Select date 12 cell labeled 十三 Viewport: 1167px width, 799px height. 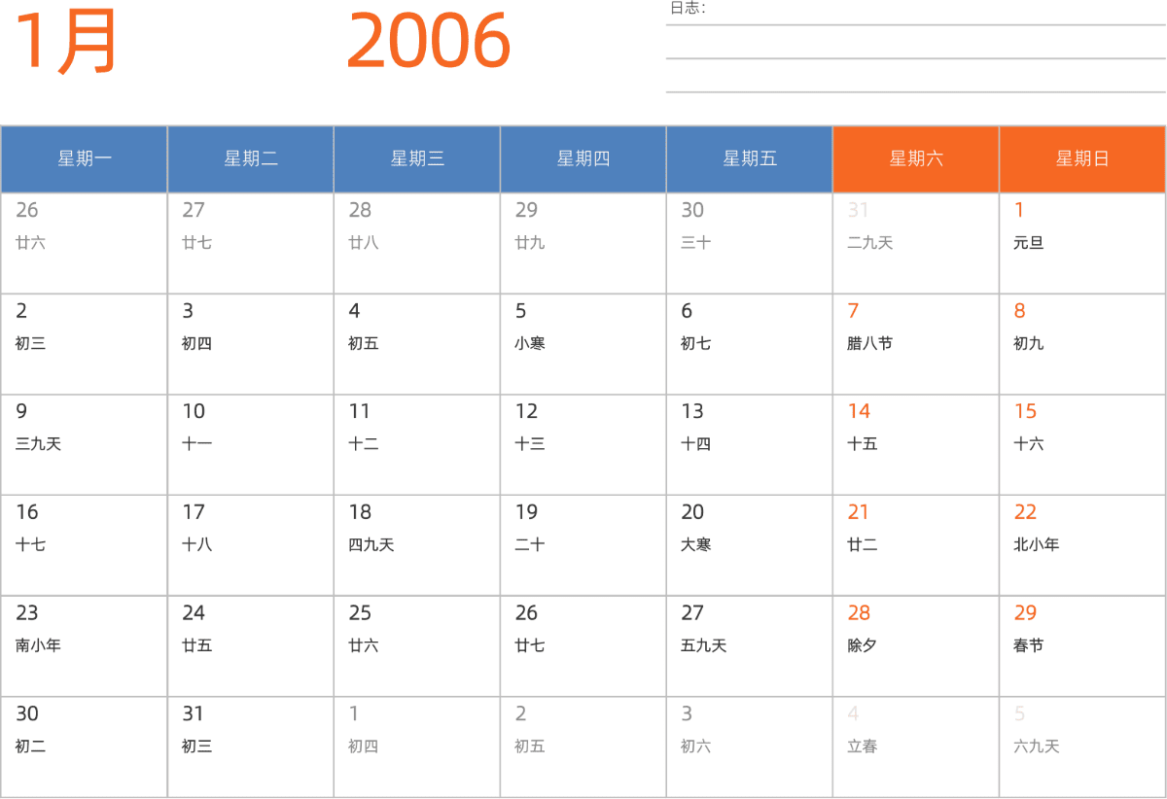tap(583, 444)
